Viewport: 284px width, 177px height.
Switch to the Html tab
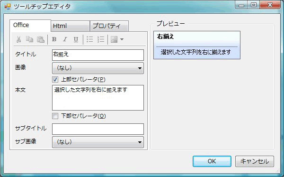pos(70,26)
